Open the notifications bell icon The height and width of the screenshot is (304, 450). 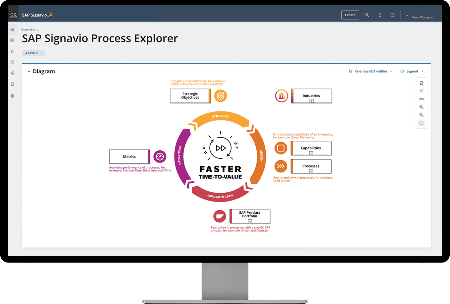click(380, 15)
